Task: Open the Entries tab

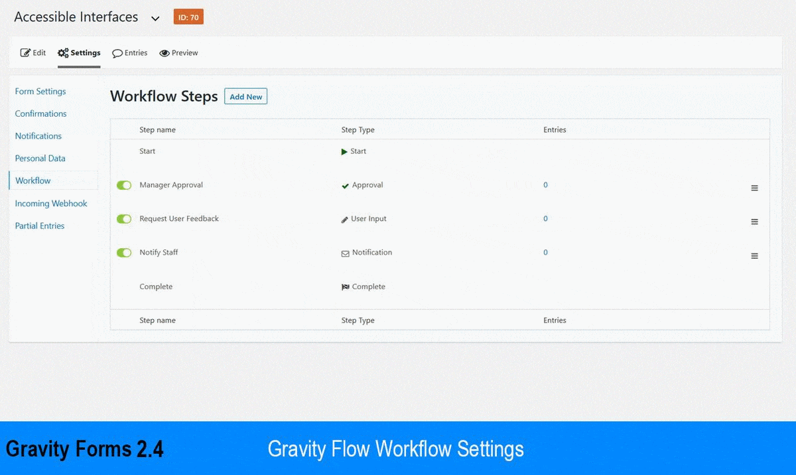Action: point(130,53)
